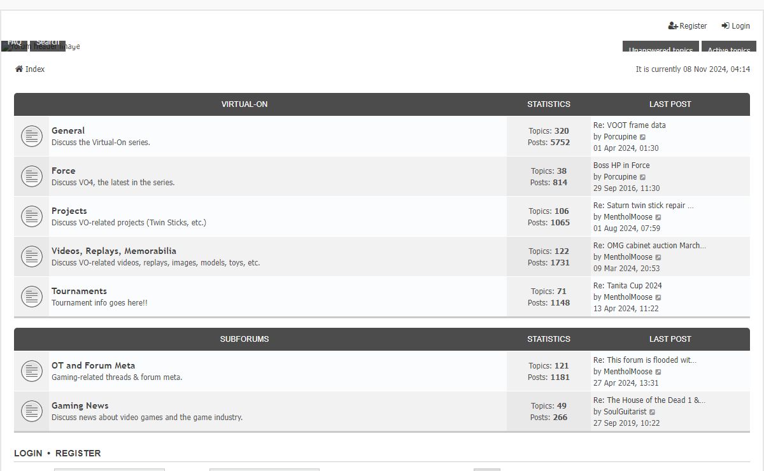Viewport: 764px width, 471px height.
Task: Click the Tournaments forum's Posts: 1148 statistic
Action: click(x=549, y=303)
